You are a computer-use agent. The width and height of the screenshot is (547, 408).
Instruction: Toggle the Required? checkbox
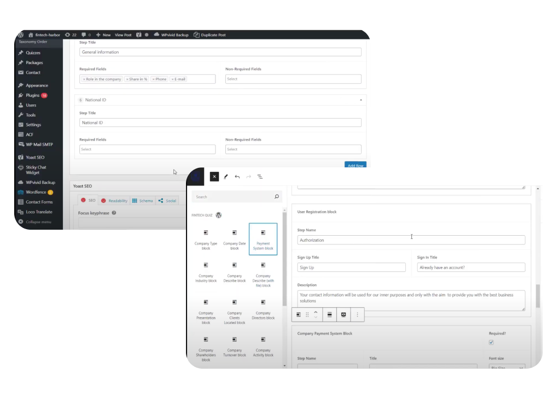click(491, 342)
